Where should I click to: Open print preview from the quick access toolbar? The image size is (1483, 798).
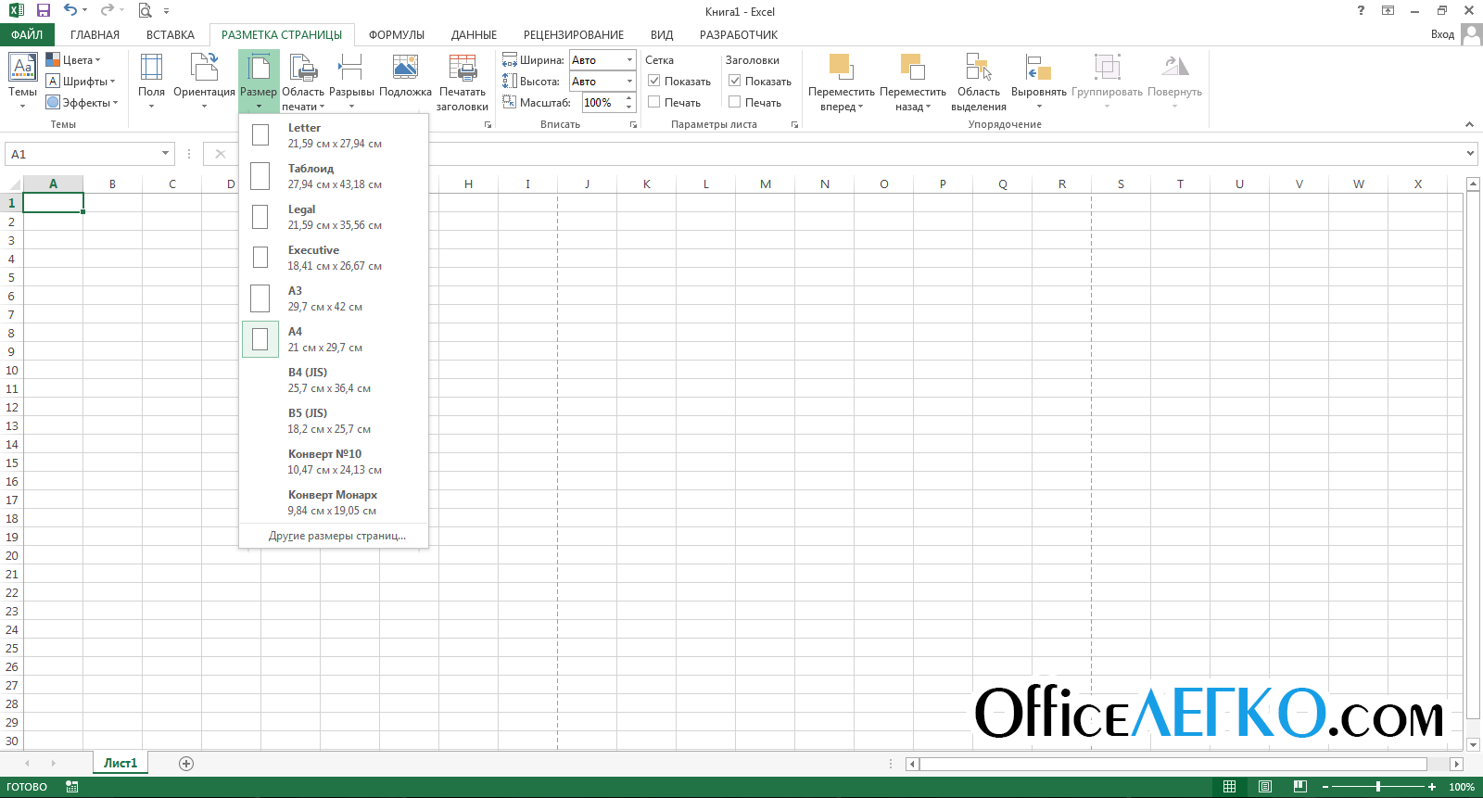[145, 10]
